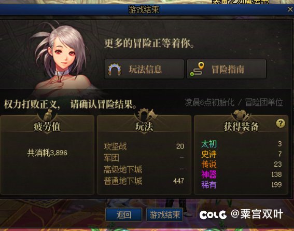294x231 pixels.
Task: Select the 太初 equipment row
Action: (241, 144)
